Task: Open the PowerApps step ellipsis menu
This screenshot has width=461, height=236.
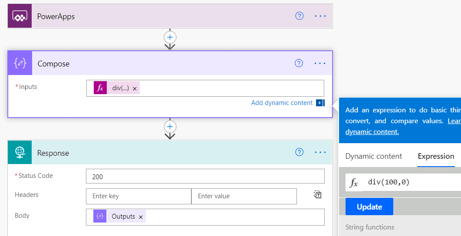Action: click(x=320, y=16)
